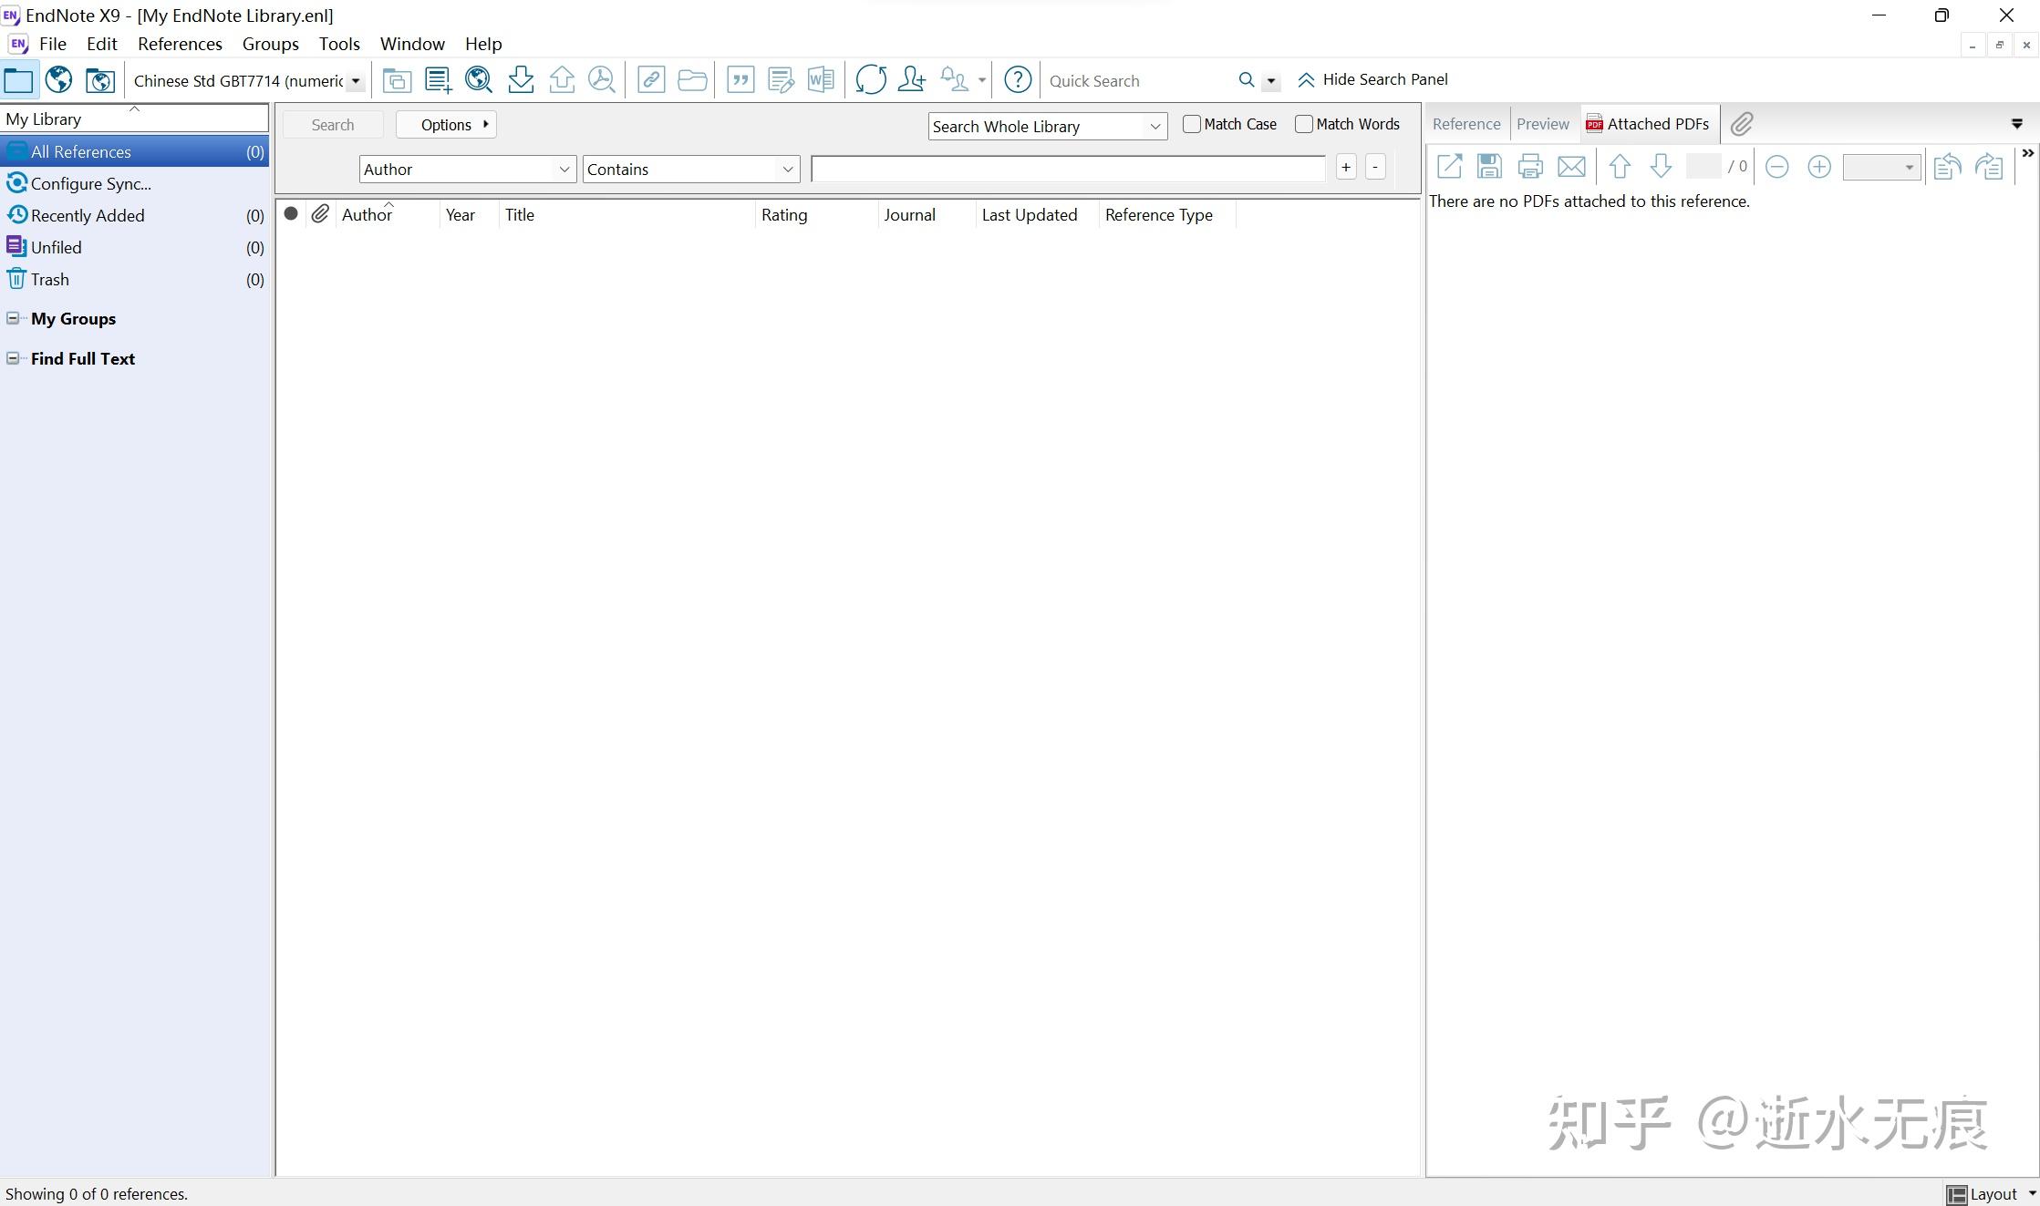Click the Open File folder icon
2040x1206 pixels.
tap(692, 80)
